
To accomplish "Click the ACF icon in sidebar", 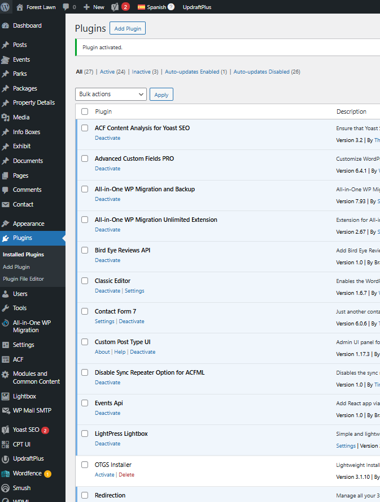I will tap(6, 359).
